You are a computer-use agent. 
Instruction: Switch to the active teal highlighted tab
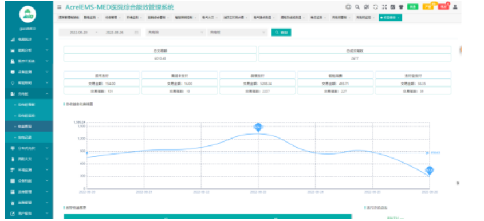(390, 18)
